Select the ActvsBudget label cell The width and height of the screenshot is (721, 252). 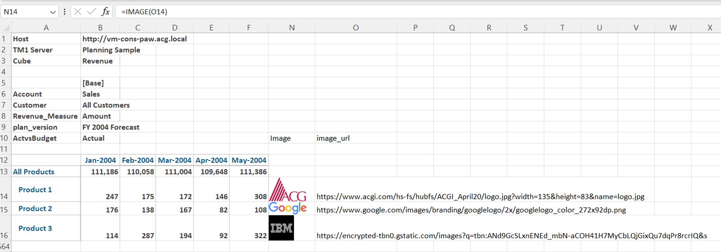click(x=46, y=138)
